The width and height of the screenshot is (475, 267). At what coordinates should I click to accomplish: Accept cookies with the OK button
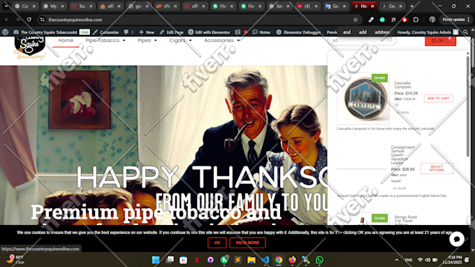click(217, 243)
